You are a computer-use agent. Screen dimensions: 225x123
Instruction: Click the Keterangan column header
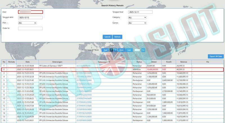pos(57,62)
